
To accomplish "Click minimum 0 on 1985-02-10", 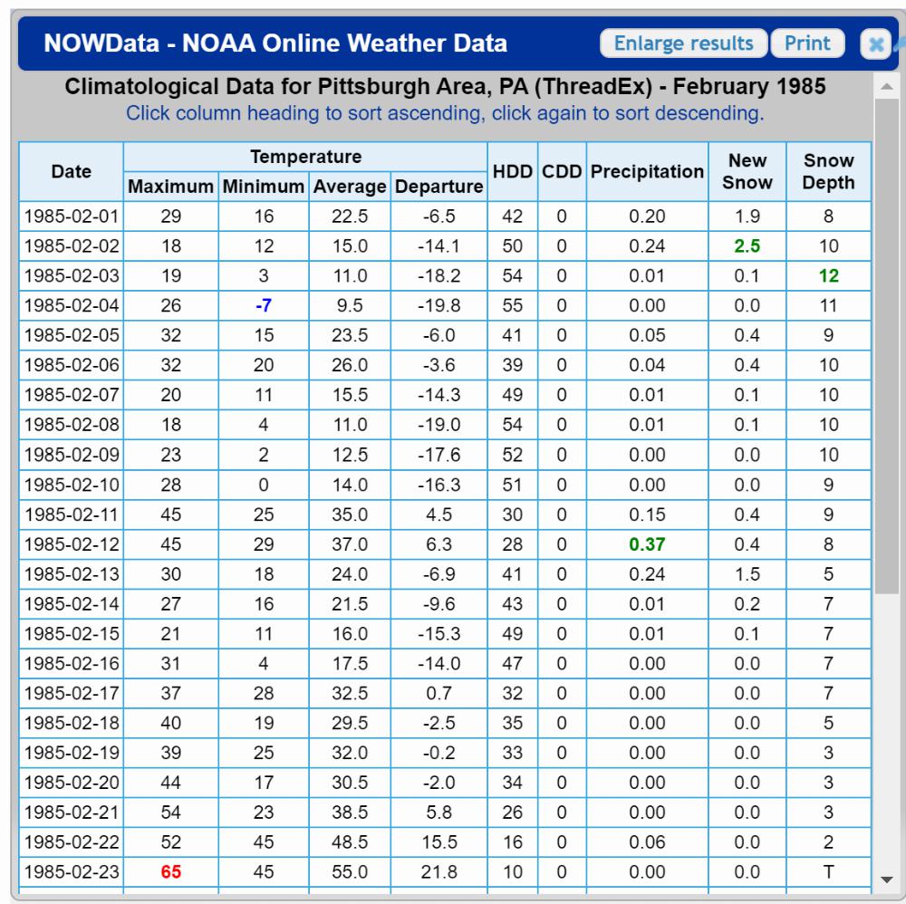I will (264, 485).
